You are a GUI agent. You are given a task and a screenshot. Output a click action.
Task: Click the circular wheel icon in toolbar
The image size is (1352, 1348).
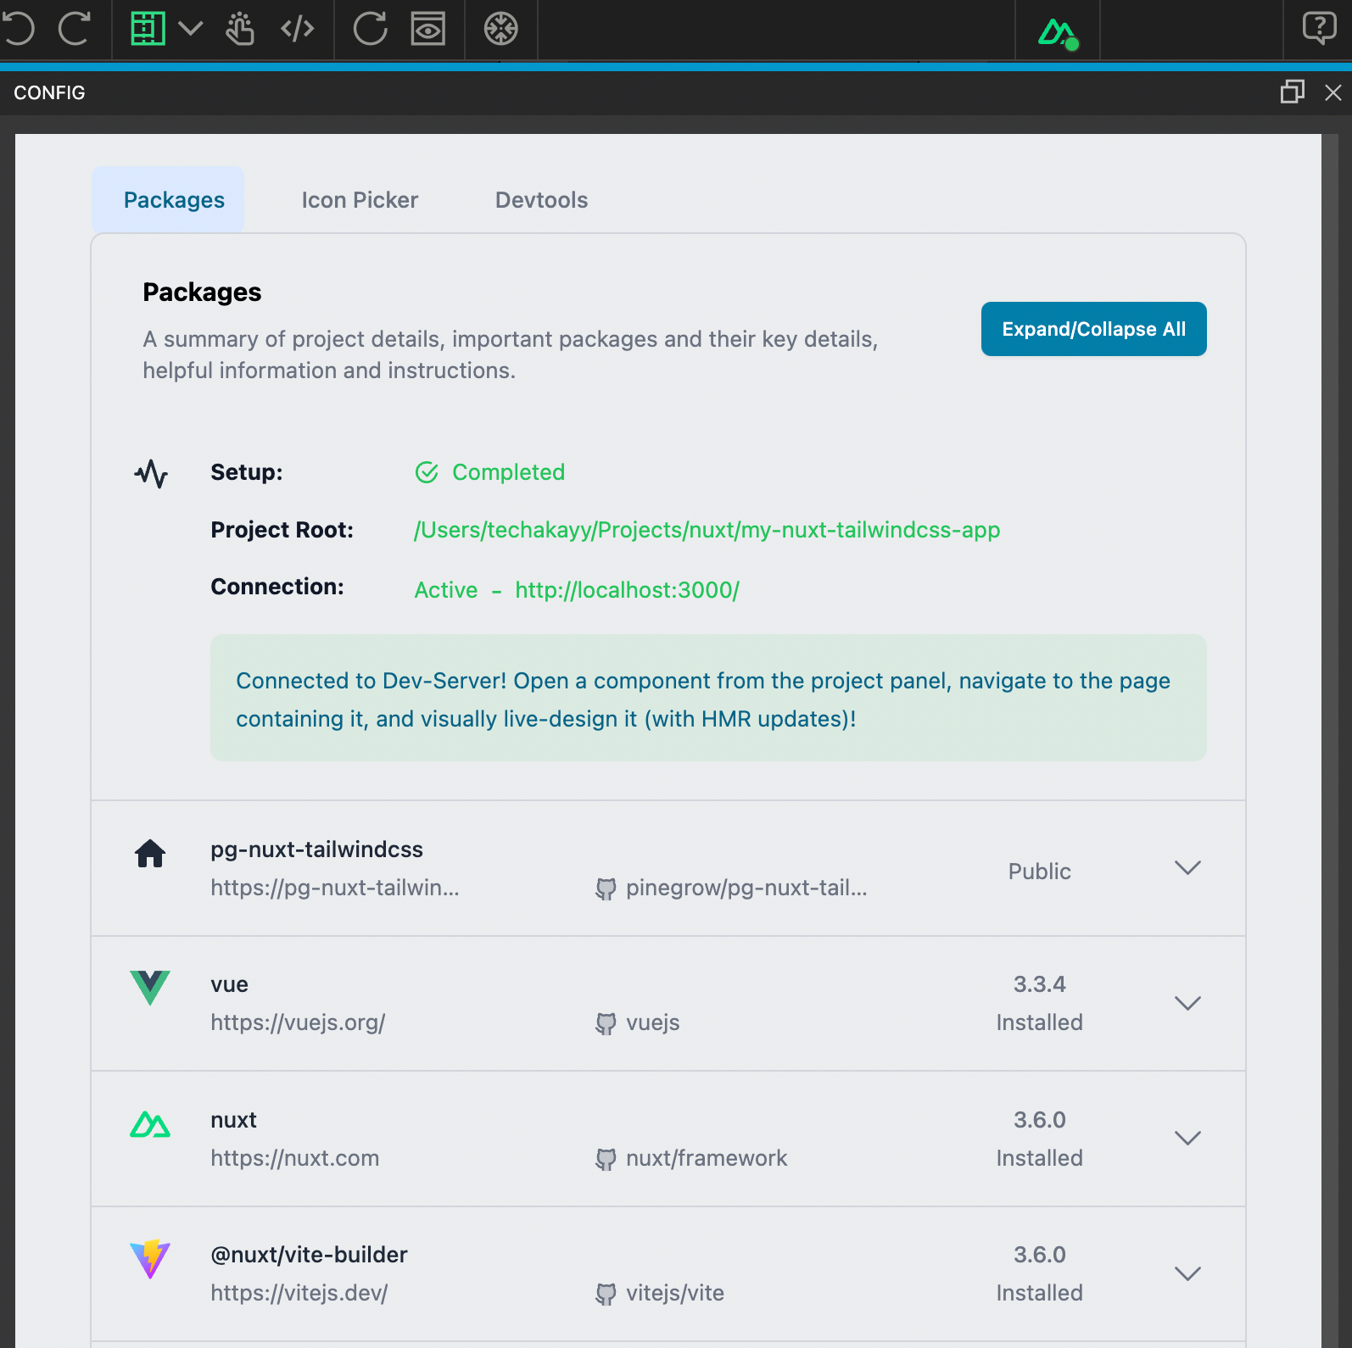tap(501, 29)
